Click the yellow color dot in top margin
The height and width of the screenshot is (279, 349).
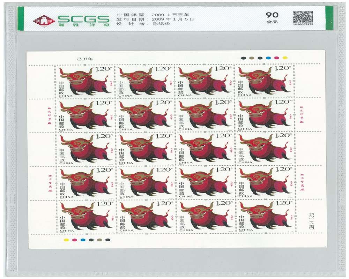tap(284, 58)
